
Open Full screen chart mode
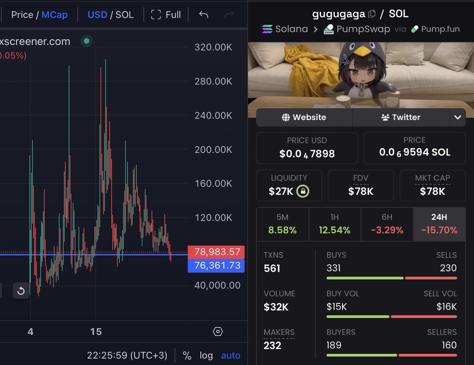coord(166,15)
